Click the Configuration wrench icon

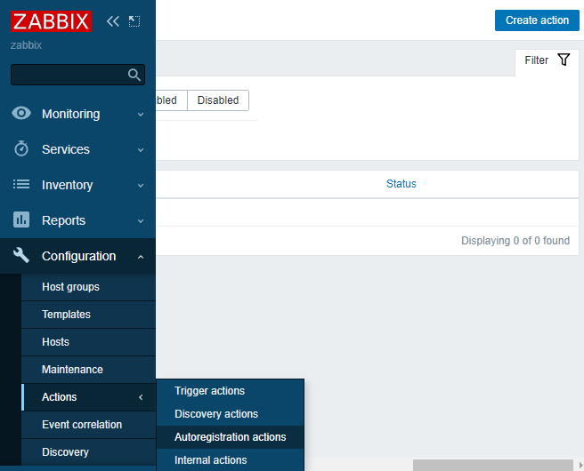point(22,256)
